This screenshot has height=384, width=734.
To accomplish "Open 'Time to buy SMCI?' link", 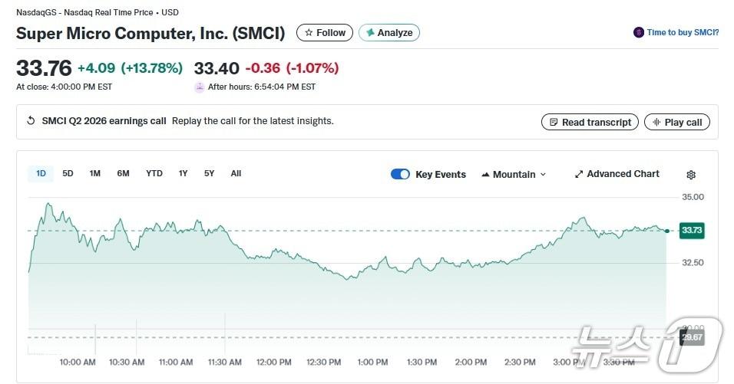I will 683,32.
